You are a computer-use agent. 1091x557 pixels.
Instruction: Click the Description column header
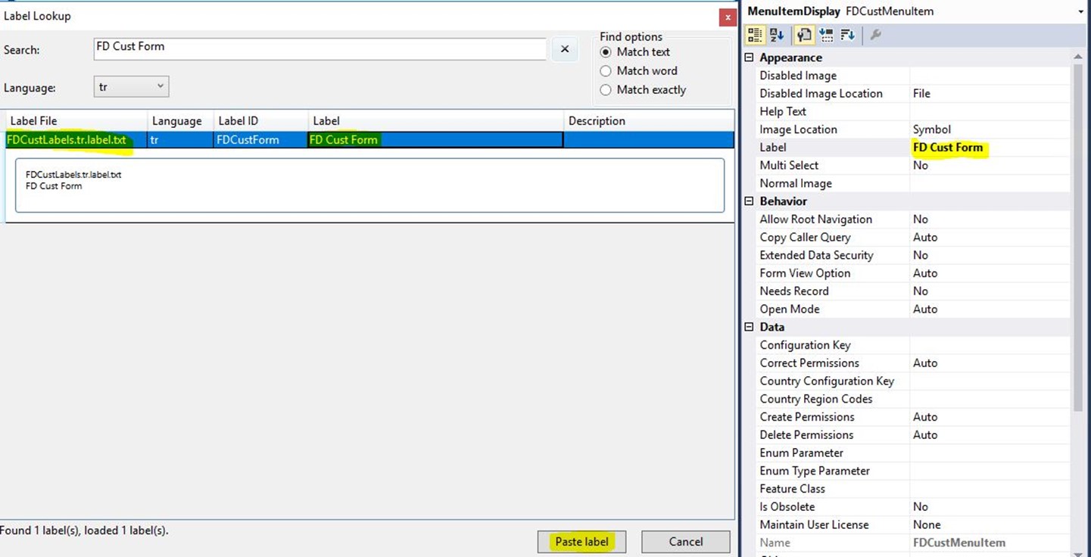649,121
